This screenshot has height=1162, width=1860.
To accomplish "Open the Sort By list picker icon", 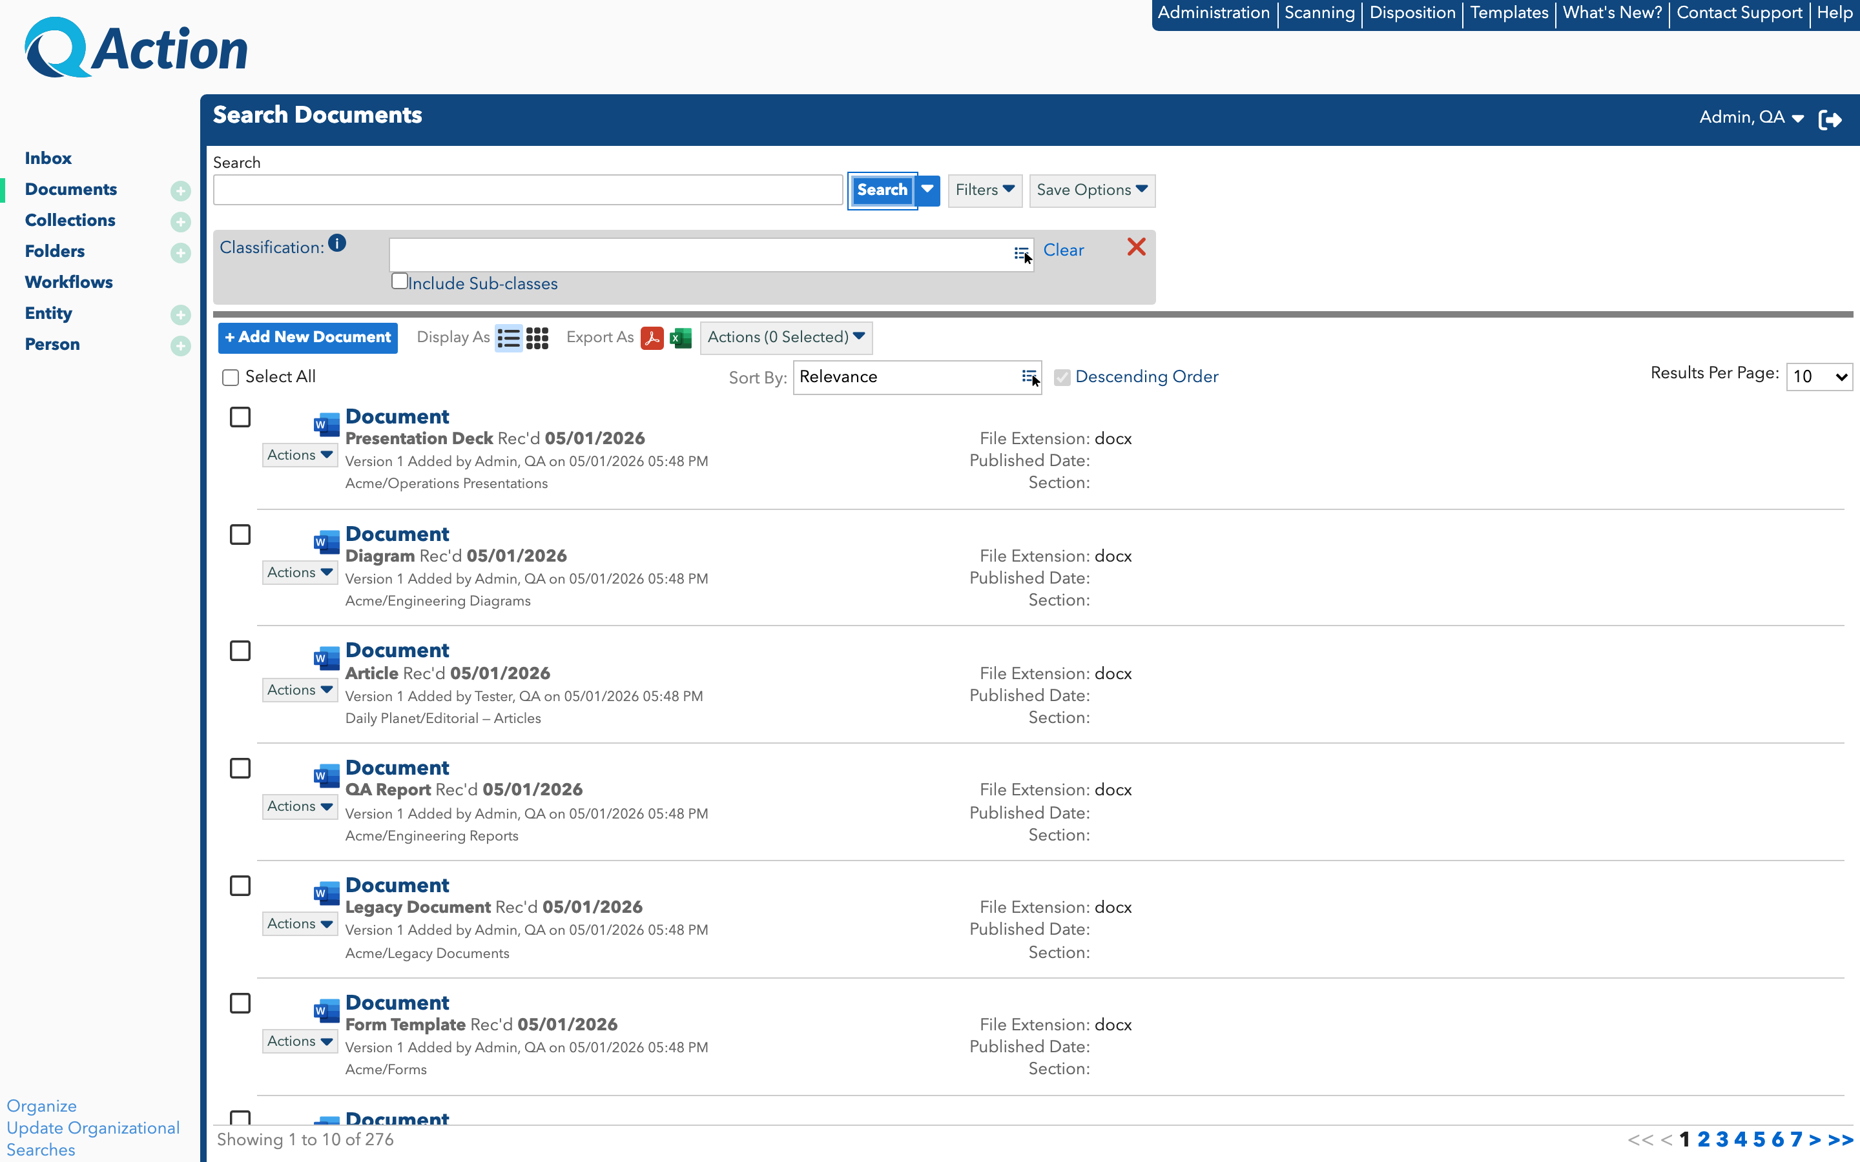I will [1030, 376].
